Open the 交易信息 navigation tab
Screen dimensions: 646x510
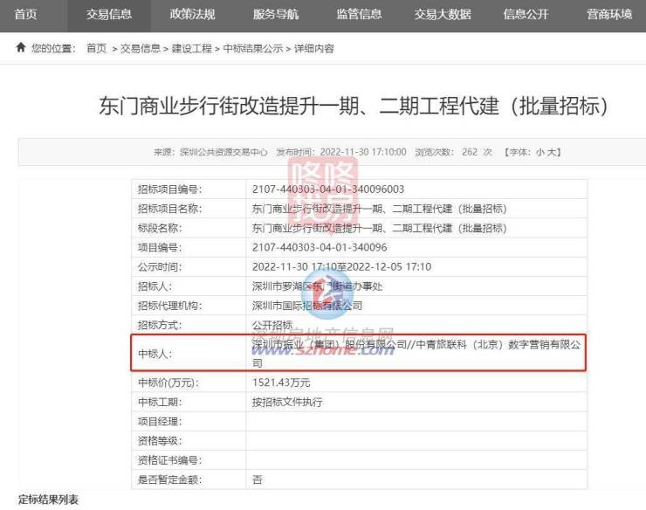(x=109, y=15)
